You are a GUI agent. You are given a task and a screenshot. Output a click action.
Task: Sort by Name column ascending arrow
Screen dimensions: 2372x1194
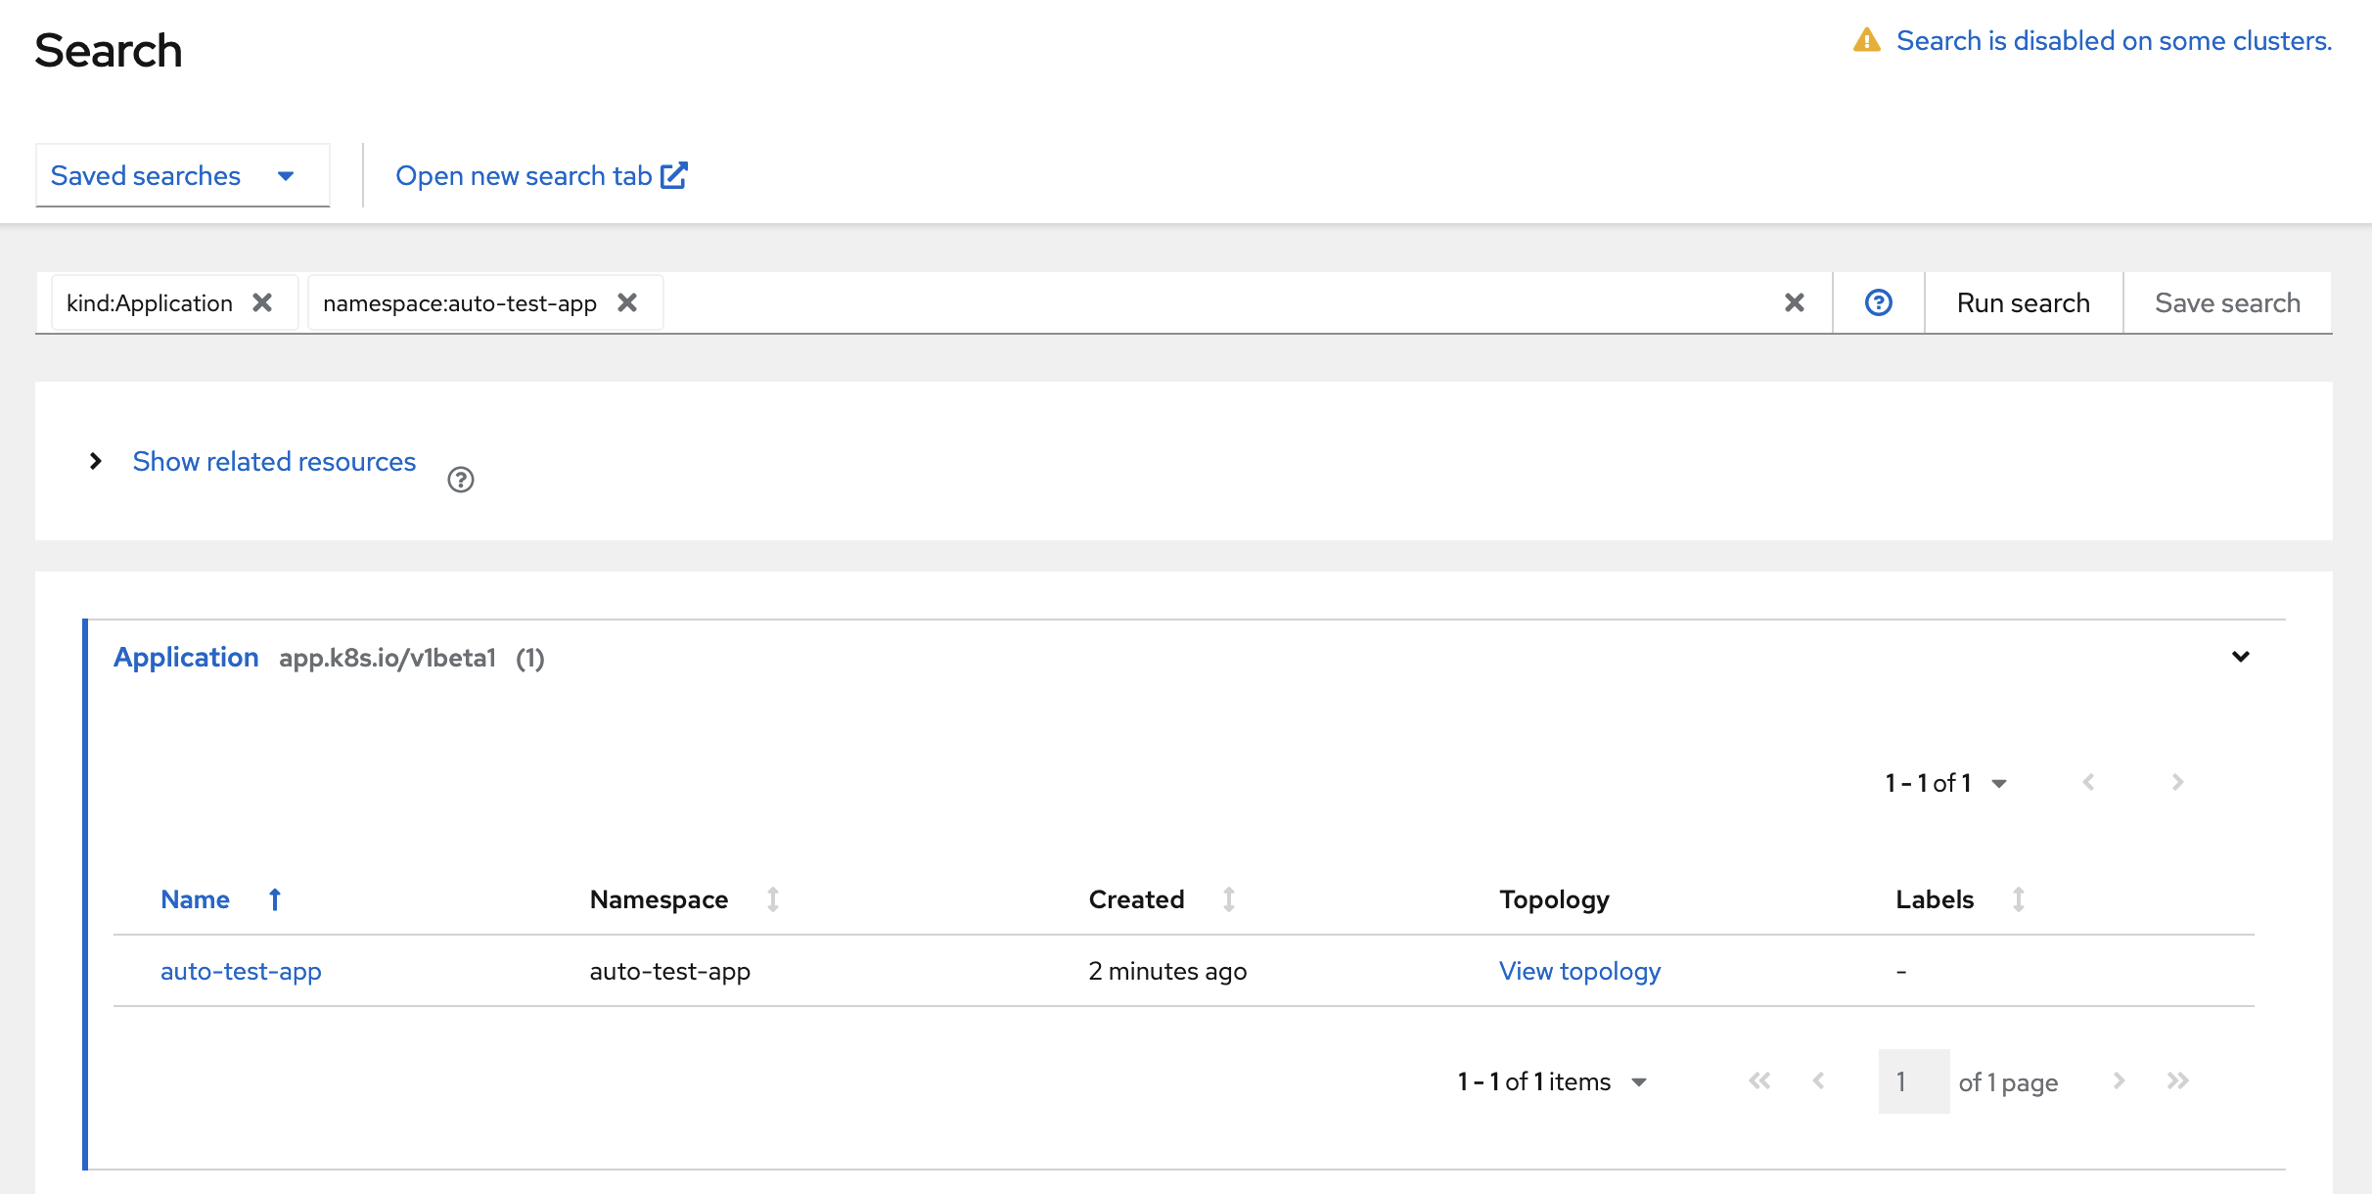point(275,899)
